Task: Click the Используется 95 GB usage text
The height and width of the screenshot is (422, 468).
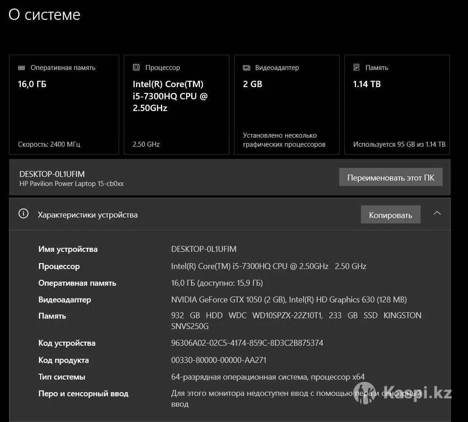Action: tap(399, 144)
